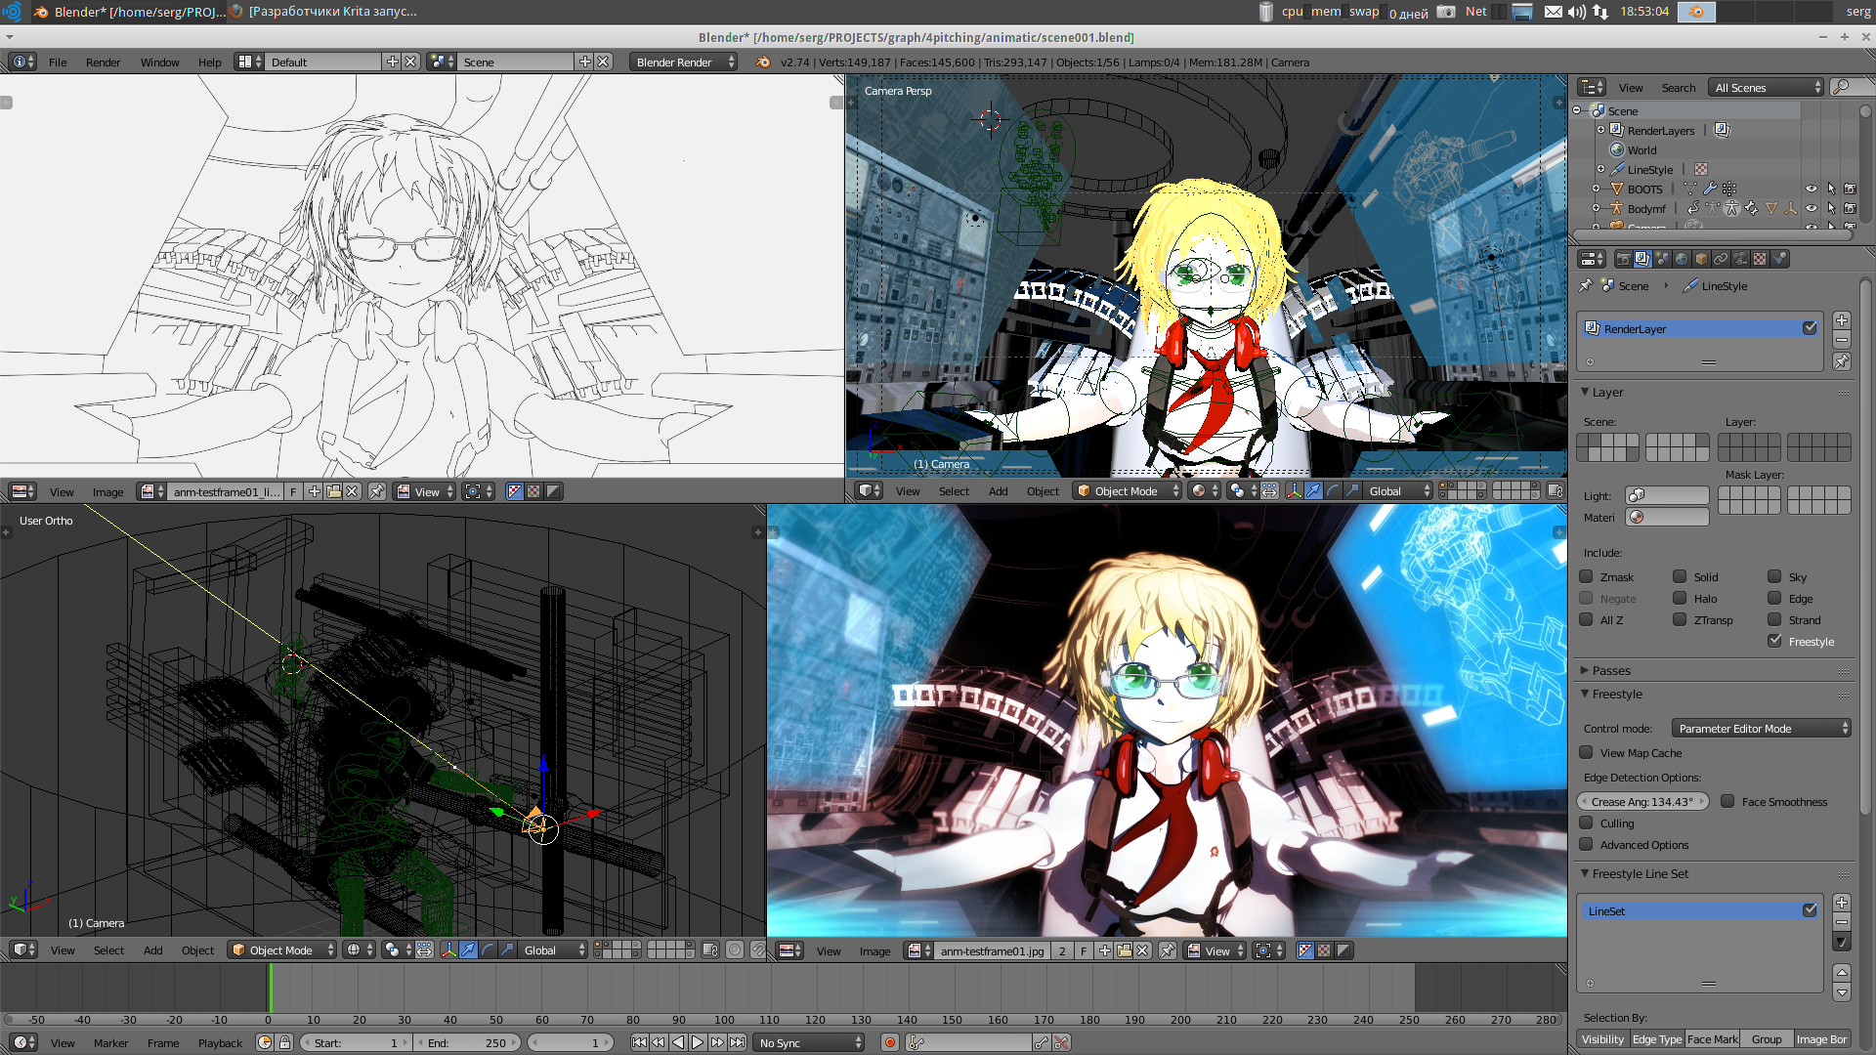Enable the Culling checkbox
The height and width of the screenshot is (1055, 1876).
[1587, 823]
